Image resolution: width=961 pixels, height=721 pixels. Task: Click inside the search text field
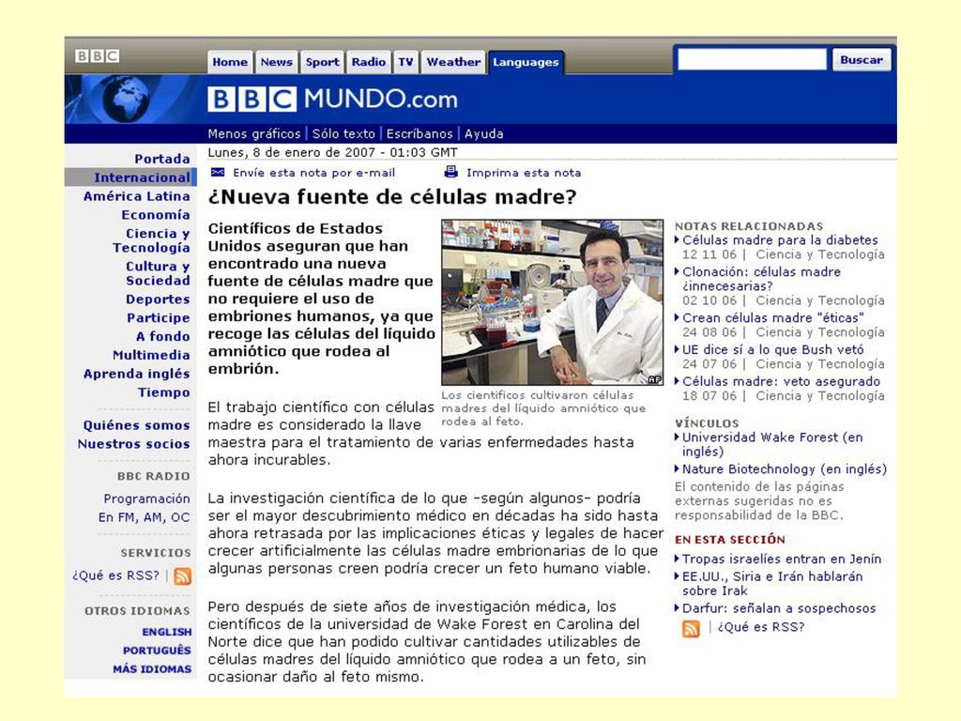752,59
